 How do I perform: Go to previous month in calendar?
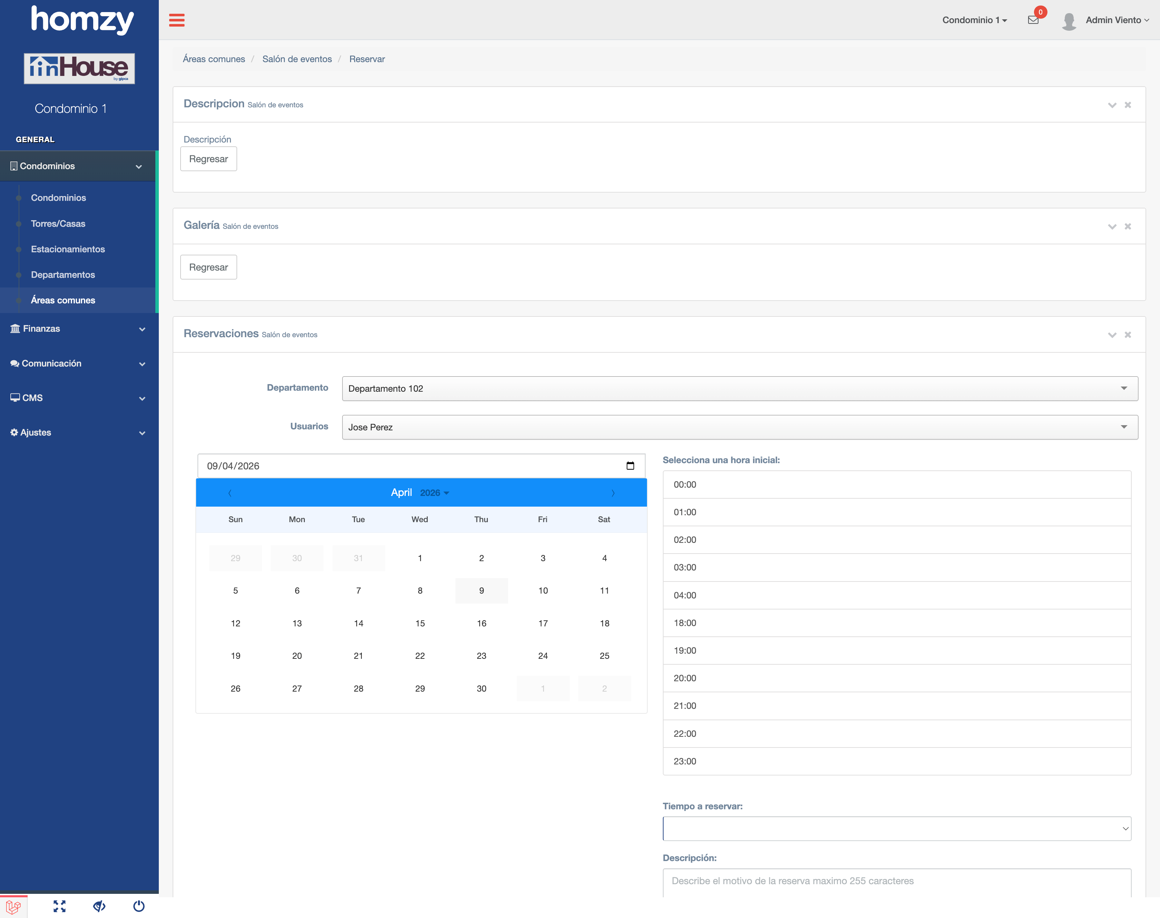[230, 493]
